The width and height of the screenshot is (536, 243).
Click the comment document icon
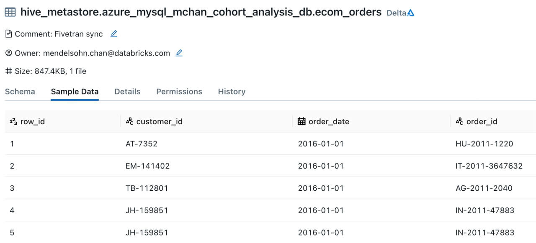(x=8, y=34)
